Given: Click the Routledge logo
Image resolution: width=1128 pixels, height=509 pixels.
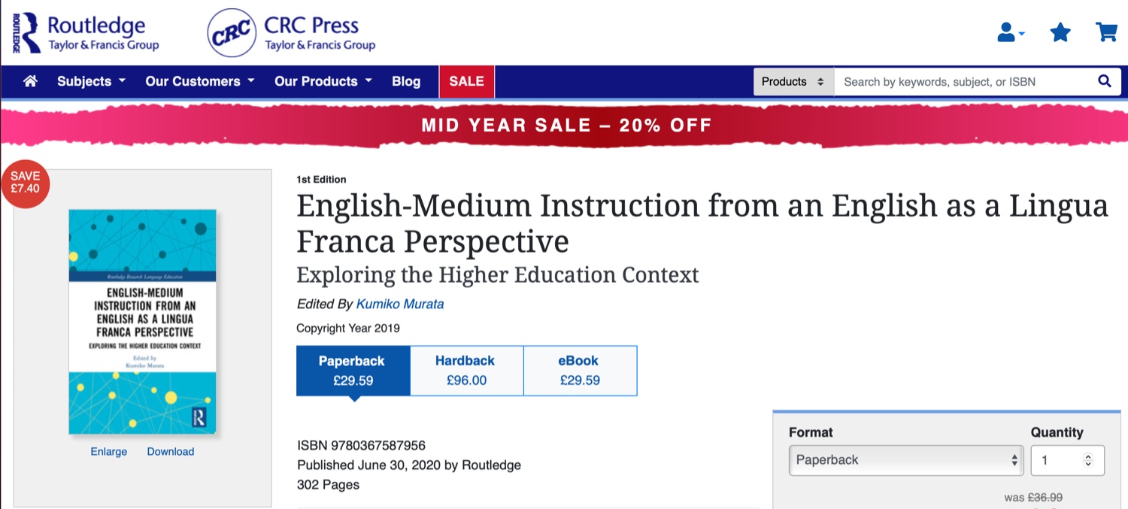Looking at the screenshot, I should (86, 33).
